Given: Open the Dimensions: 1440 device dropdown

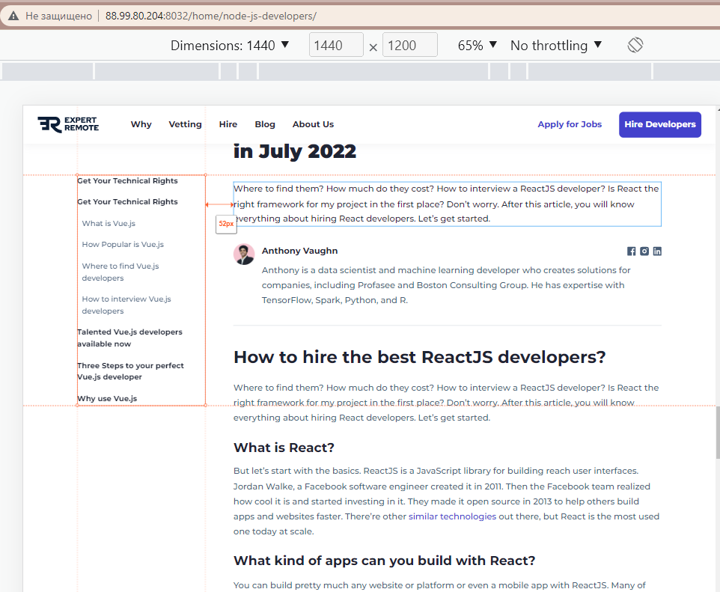Looking at the screenshot, I should [230, 45].
